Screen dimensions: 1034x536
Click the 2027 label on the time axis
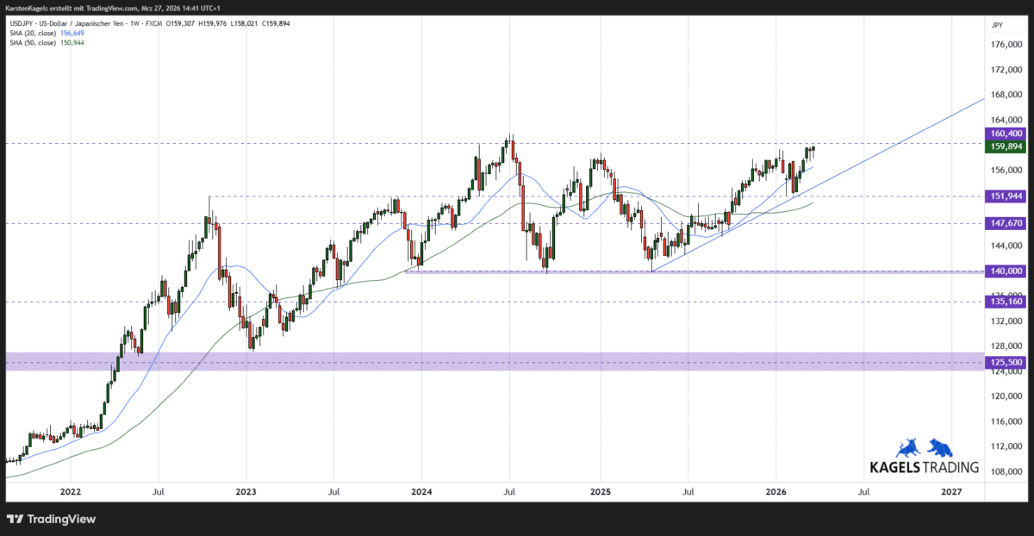(x=951, y=492)
